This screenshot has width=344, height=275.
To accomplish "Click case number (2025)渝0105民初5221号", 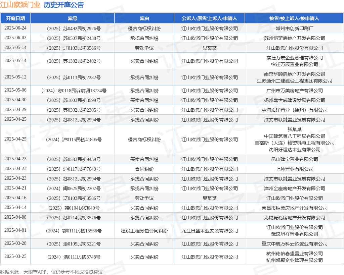I will tap(73, 244).
